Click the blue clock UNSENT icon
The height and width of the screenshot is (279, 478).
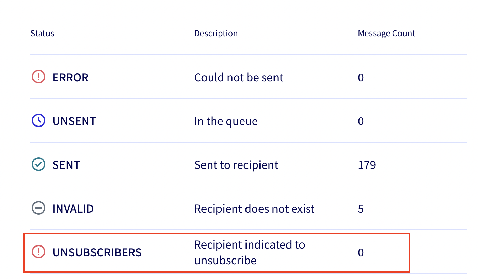[38, 121]
